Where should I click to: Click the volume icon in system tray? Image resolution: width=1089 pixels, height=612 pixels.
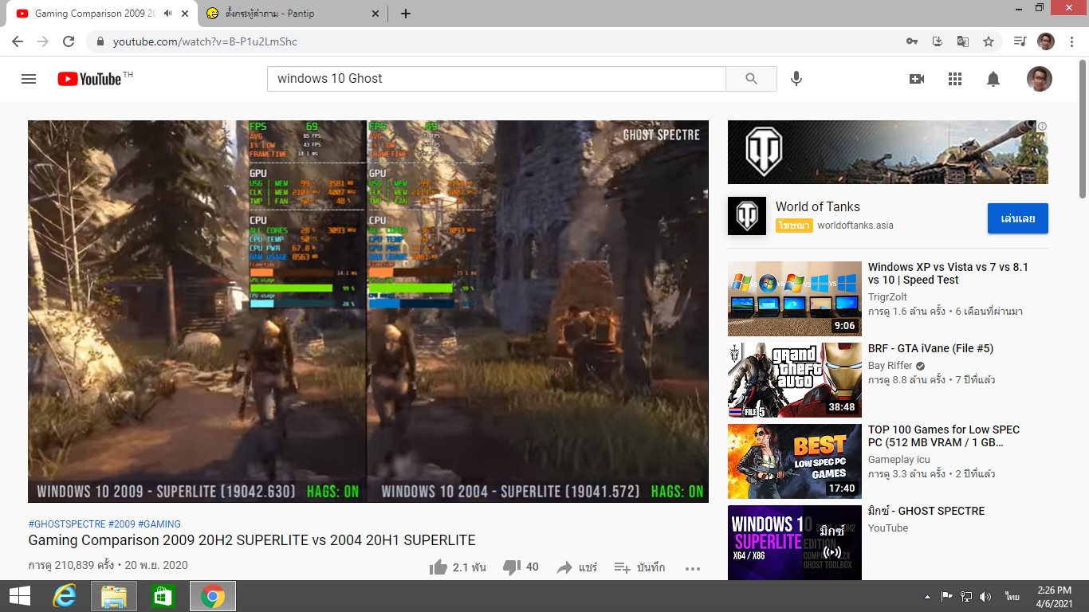click(985, 596)
